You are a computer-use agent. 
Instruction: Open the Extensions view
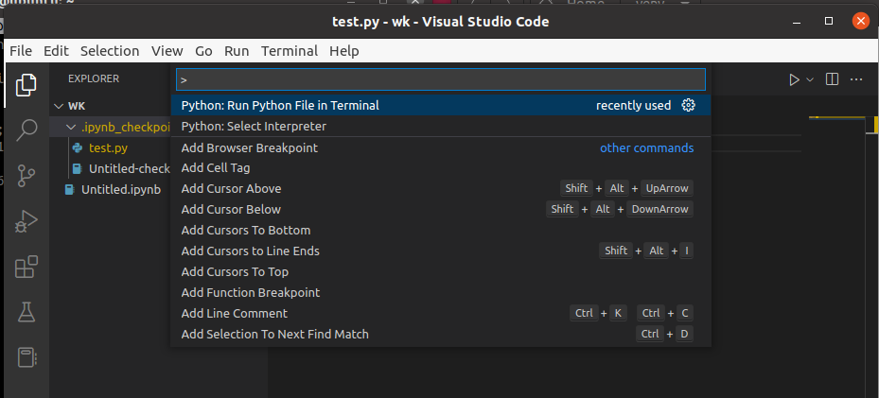tap(27, 267)
